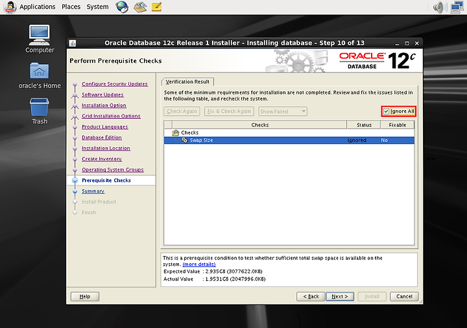Open the more details link

click(x=199, y=264)
